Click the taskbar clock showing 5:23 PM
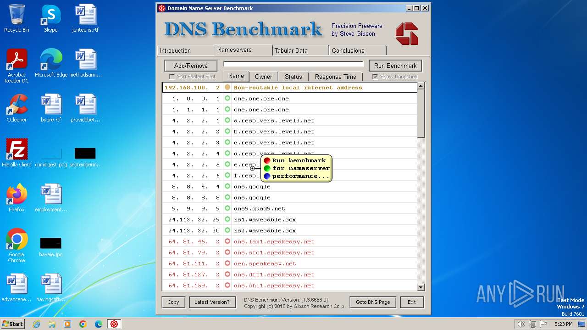 (563, 324)
